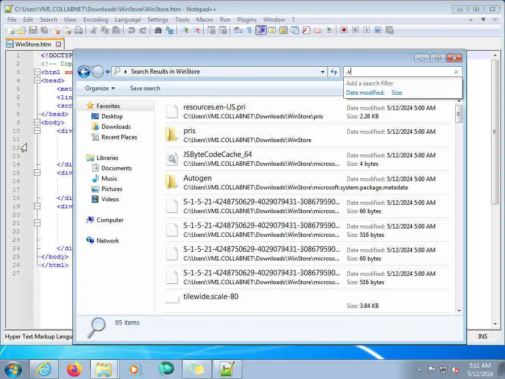505x379 pixels.
Task: Click the Cut scissors icon in Notepad++ toolbar
Action: [94, 30]
